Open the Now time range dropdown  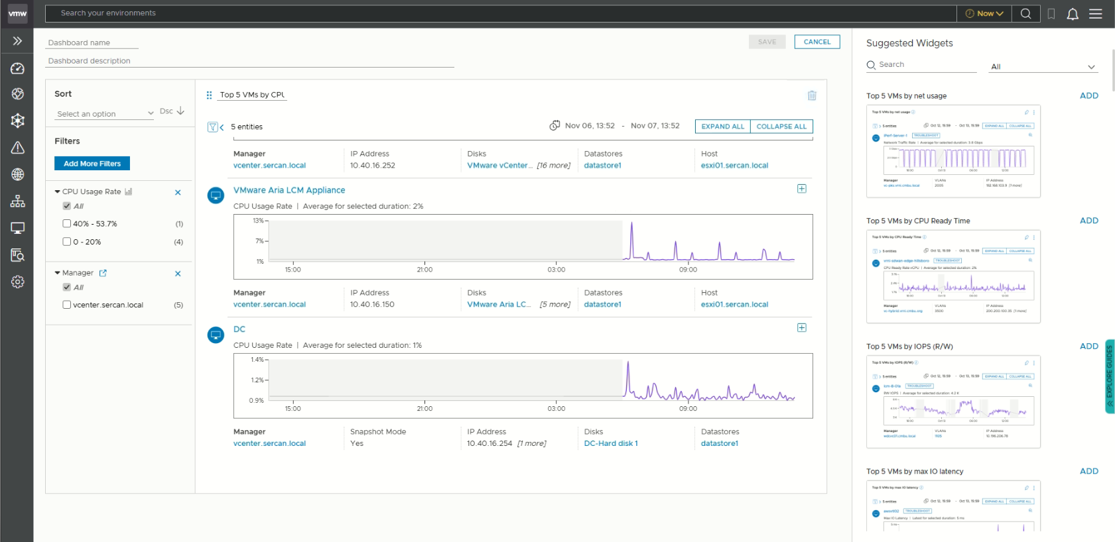[x=984, y=14]
